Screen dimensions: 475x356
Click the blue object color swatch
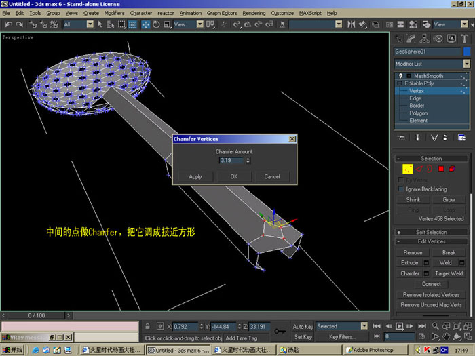[x=467, y=52]
